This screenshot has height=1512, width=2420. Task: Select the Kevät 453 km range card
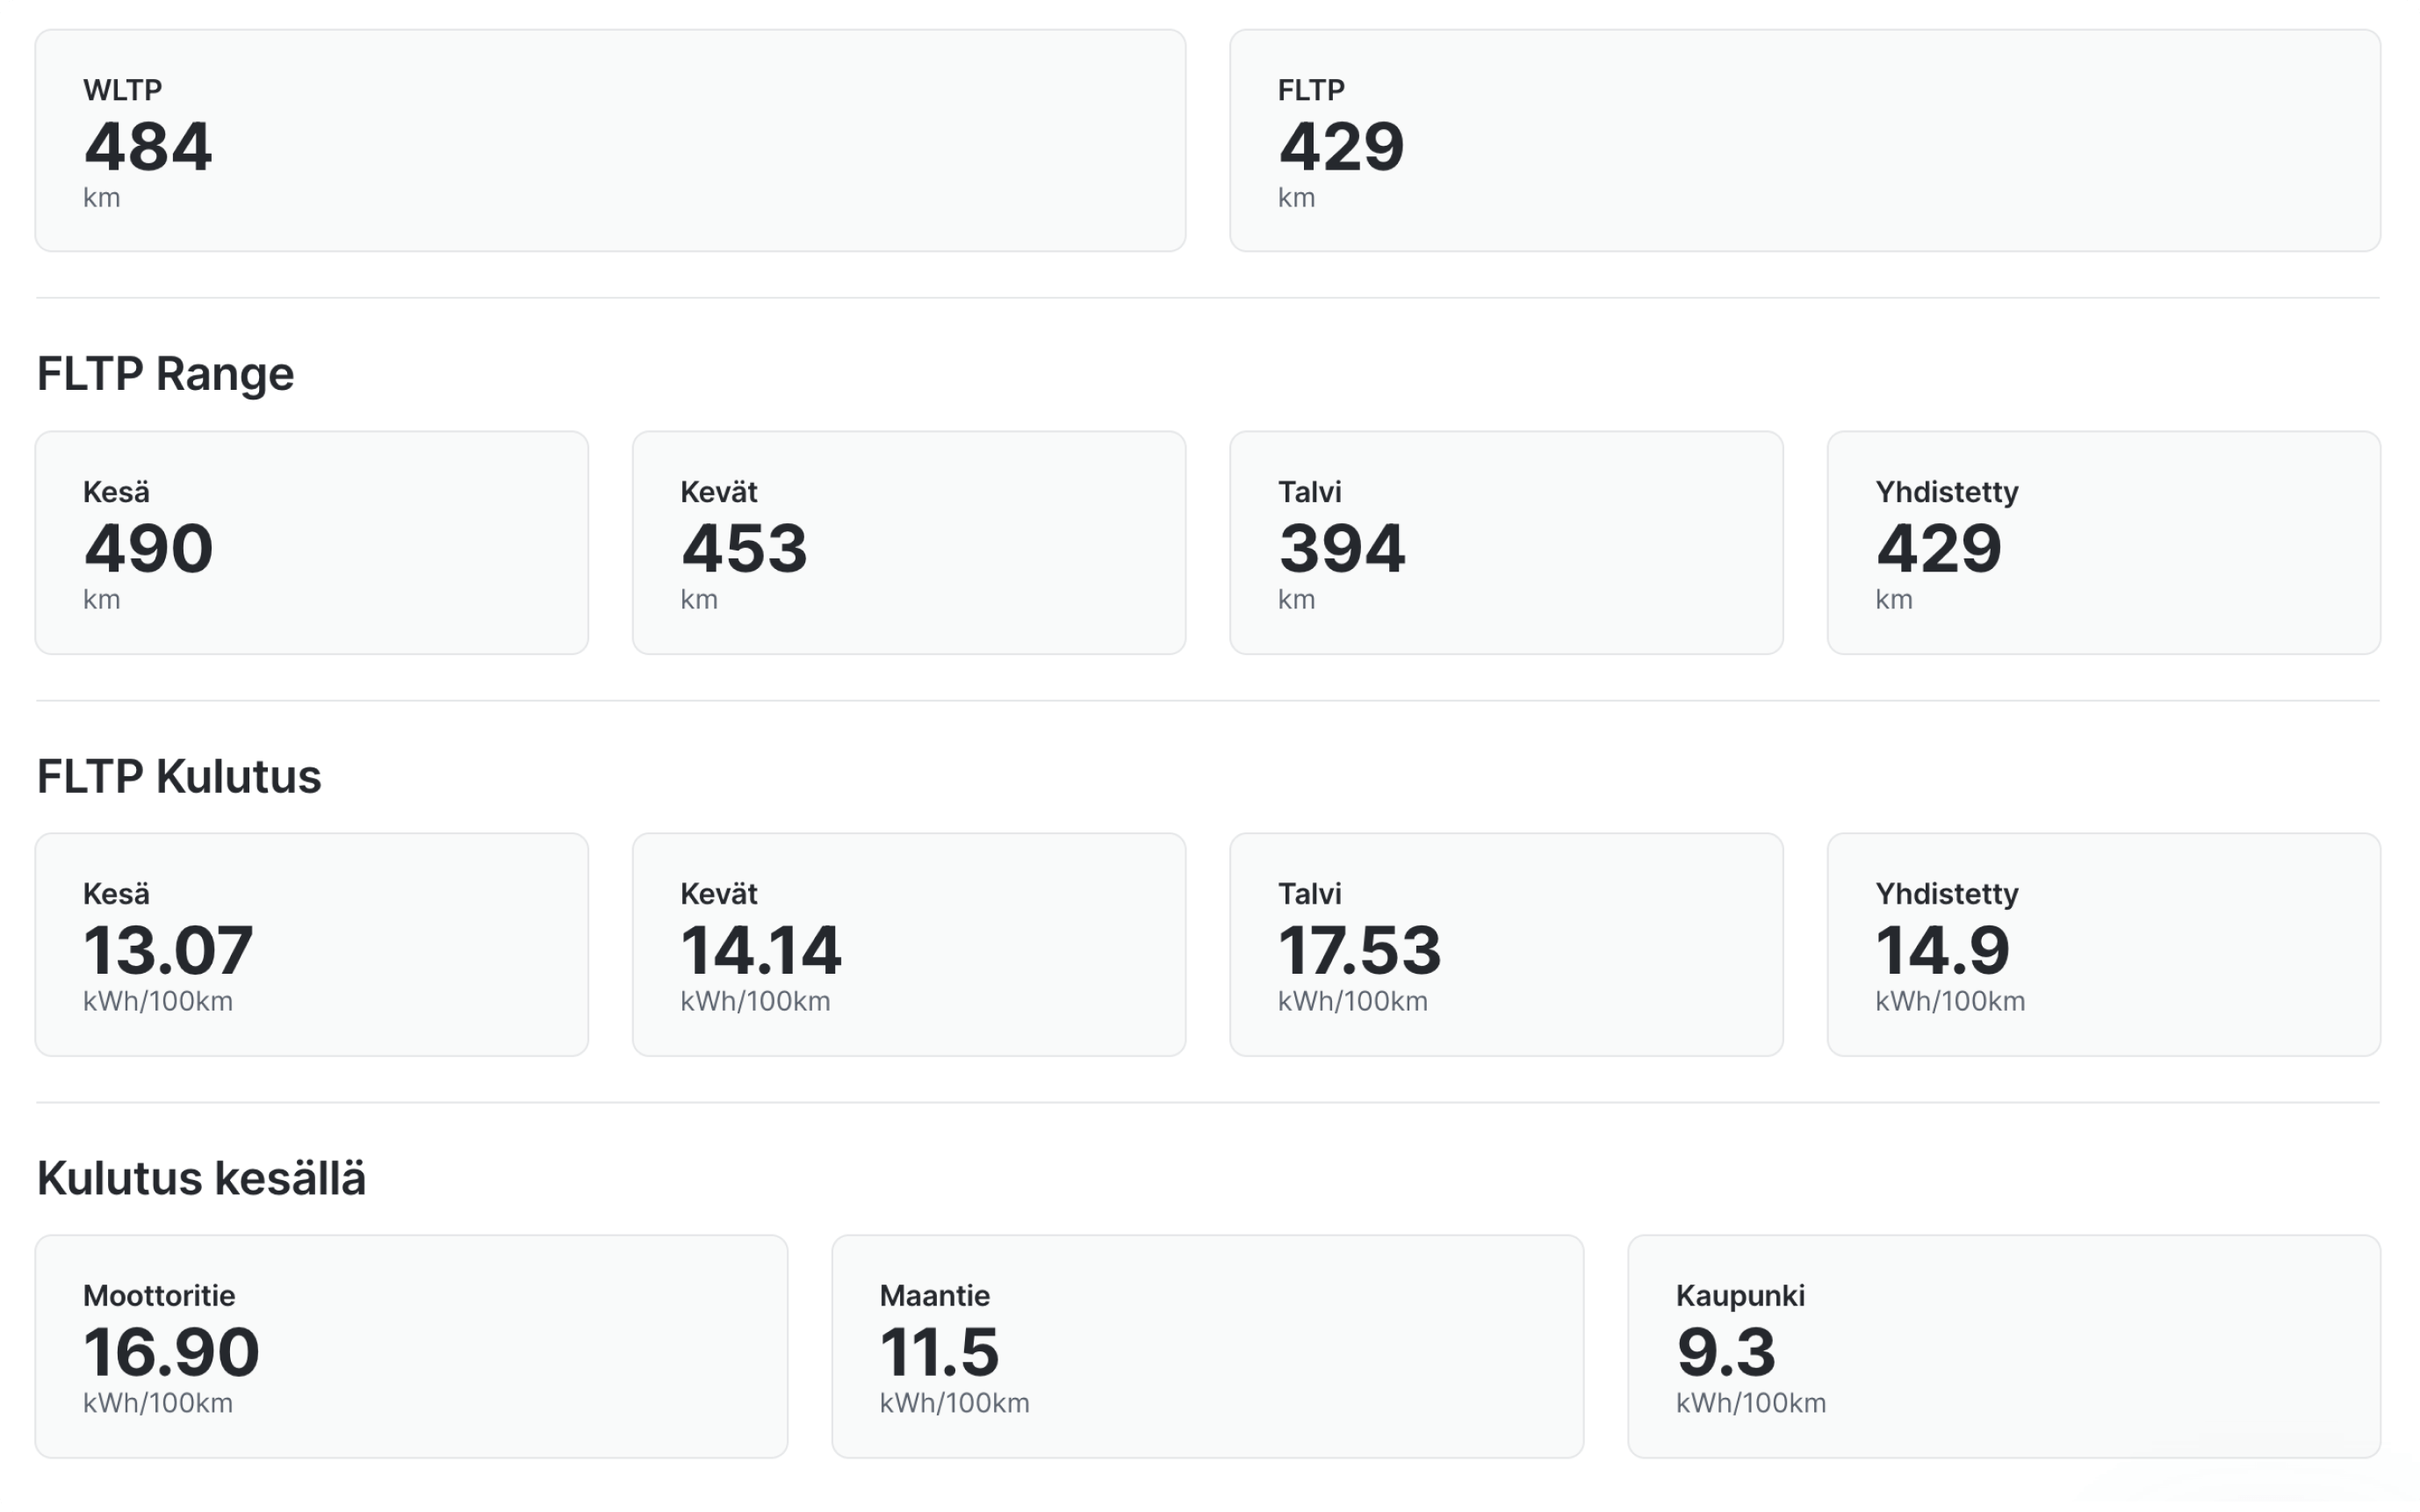pyautogui.click(x=909, y=543)
